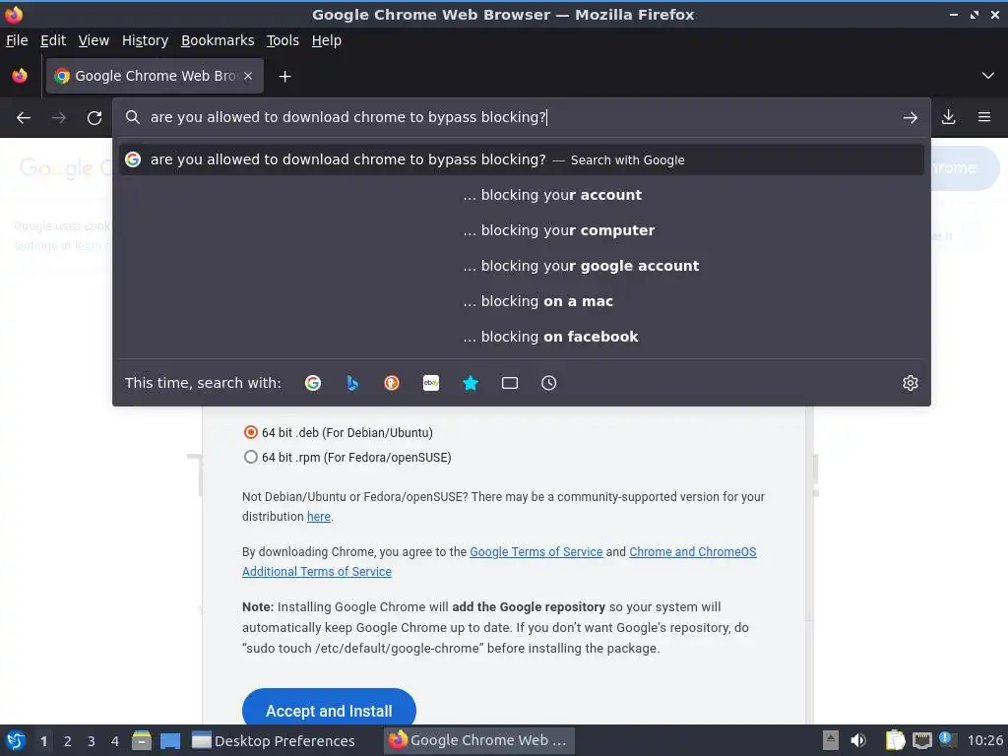
Task: Select 64 bit .deb radio option
Action: tap(251, 433)
